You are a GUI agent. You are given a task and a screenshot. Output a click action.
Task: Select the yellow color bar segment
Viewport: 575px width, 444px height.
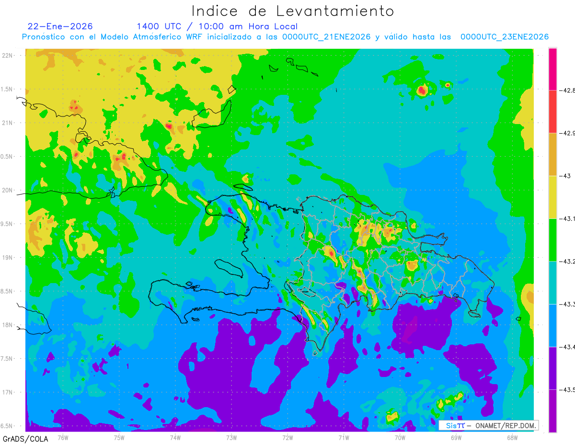point(552,197)
